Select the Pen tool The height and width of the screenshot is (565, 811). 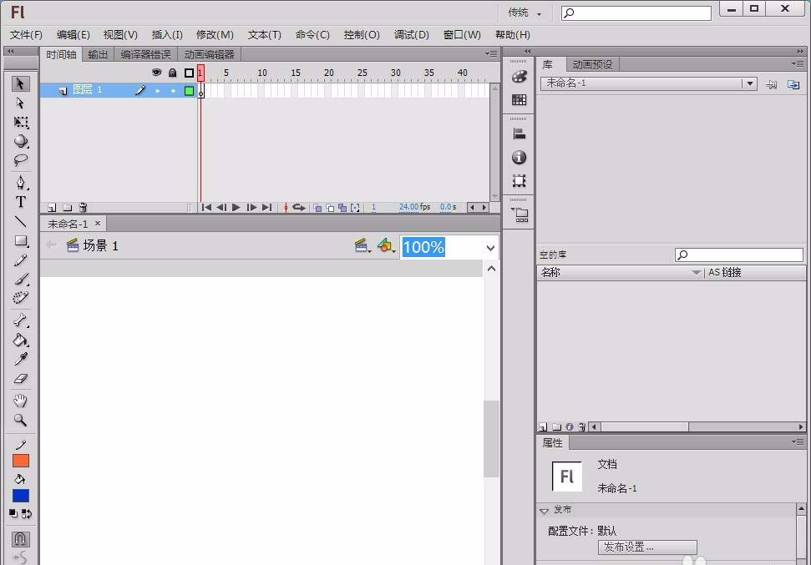click(20, 182)
